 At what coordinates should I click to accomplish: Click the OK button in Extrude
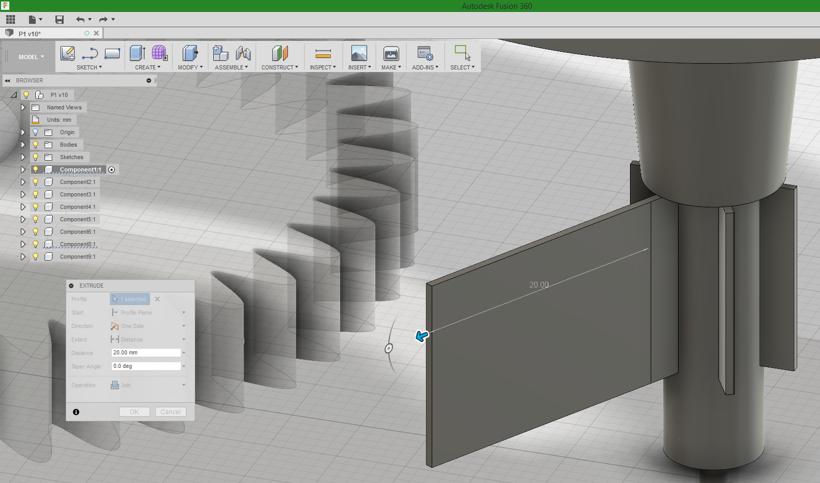[x=135, y=412]
